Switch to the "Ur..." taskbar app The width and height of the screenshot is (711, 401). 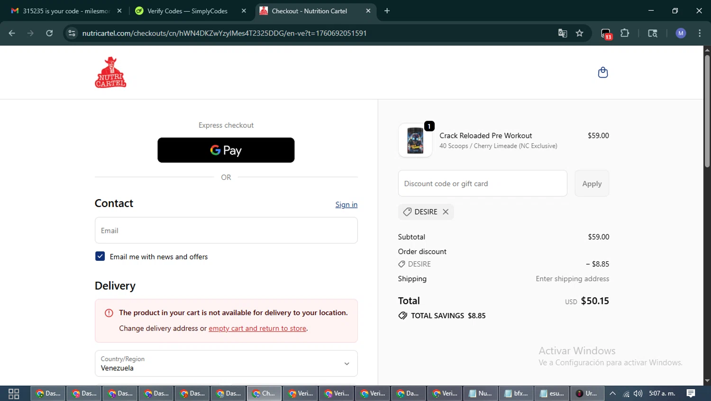click(587, 393)
